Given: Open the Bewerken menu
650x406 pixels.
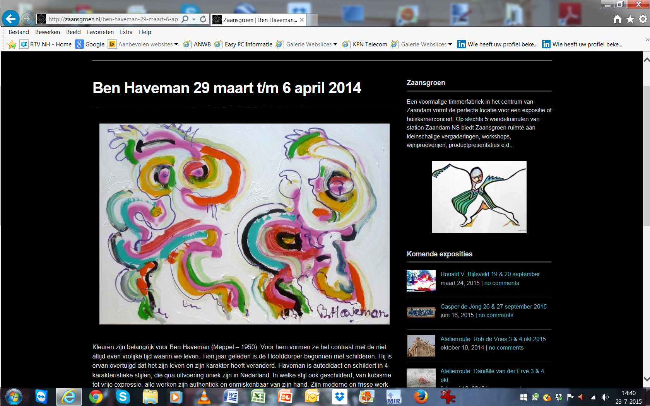Looking at the screenshot, I should [x=48, y=32].
